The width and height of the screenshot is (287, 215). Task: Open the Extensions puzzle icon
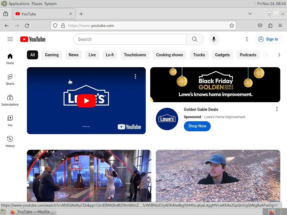pos(270,25)
